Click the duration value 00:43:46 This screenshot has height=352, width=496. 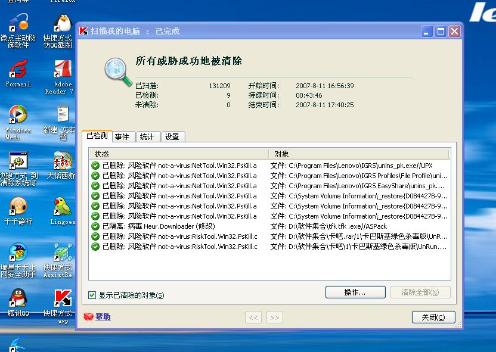(309, 95)
